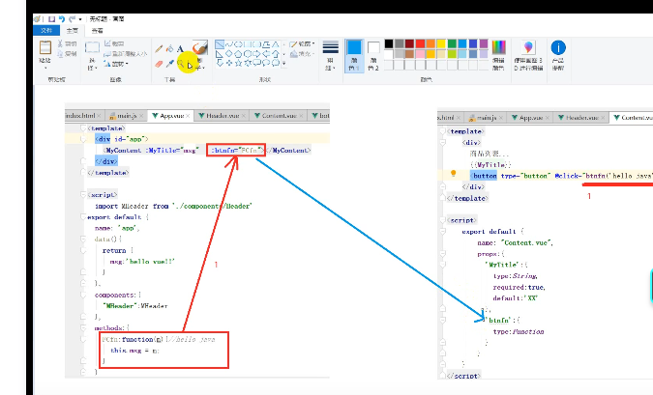653x395 pixels.
Task: Open the line Size (粗细) dropdown
Action: click(x=331, y=56)
